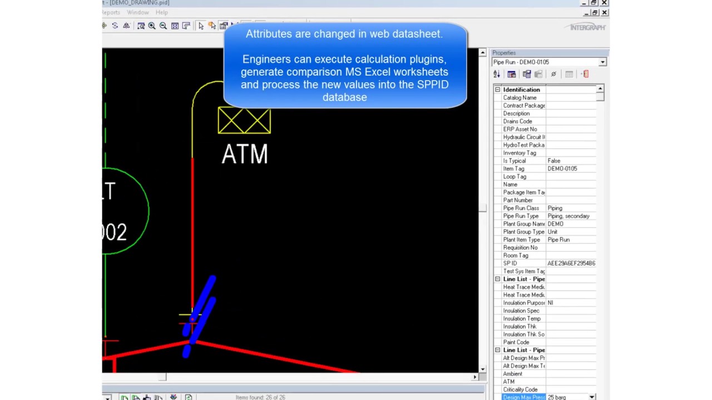Viewport: 712px width, 400px height.
Task: Click the greyed-out case data icon
Action: tap(538, 74)
